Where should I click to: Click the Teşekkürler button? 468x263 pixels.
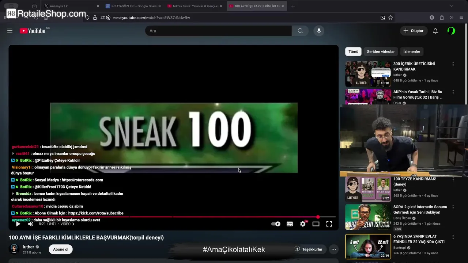(309, 249)
